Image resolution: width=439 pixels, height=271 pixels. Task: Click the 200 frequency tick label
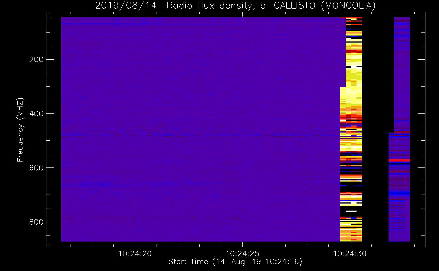[36, 59]
